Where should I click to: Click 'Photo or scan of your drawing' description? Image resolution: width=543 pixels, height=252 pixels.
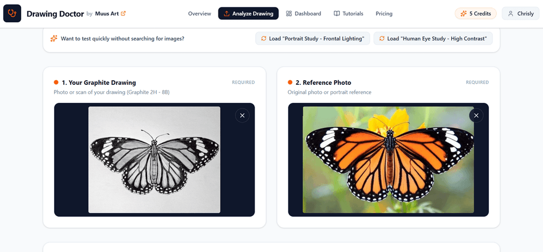pyautogui.click(x=111, y=92)
